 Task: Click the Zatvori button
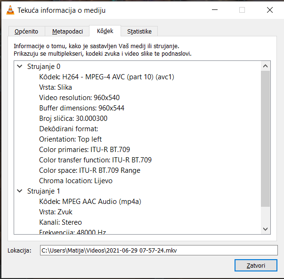tap(256, 265)
